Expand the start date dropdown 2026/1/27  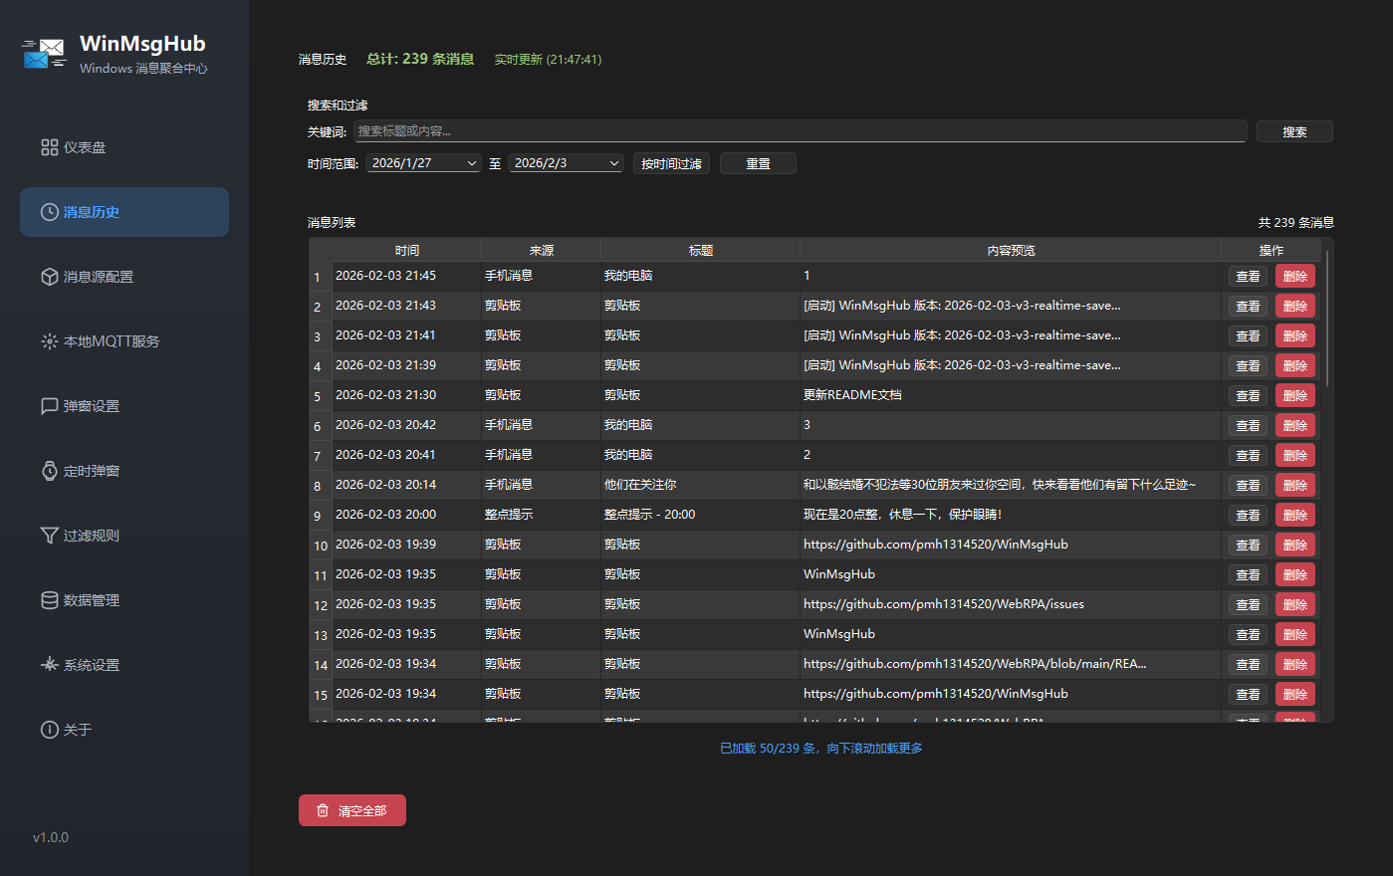(471, 163)
